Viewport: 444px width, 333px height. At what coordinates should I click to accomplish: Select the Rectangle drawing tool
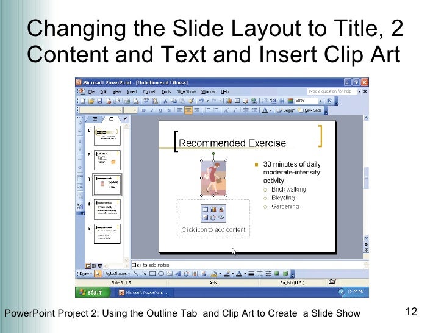coord(152,273)
